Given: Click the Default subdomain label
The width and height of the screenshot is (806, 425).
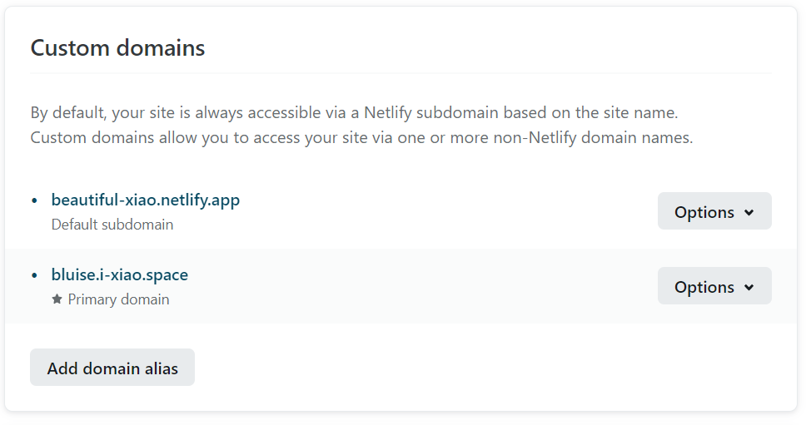Looking at the screenshot, I should point(112,225).
